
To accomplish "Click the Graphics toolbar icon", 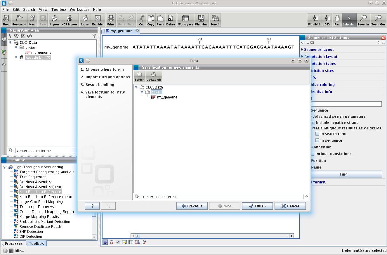I will (98, 20).
